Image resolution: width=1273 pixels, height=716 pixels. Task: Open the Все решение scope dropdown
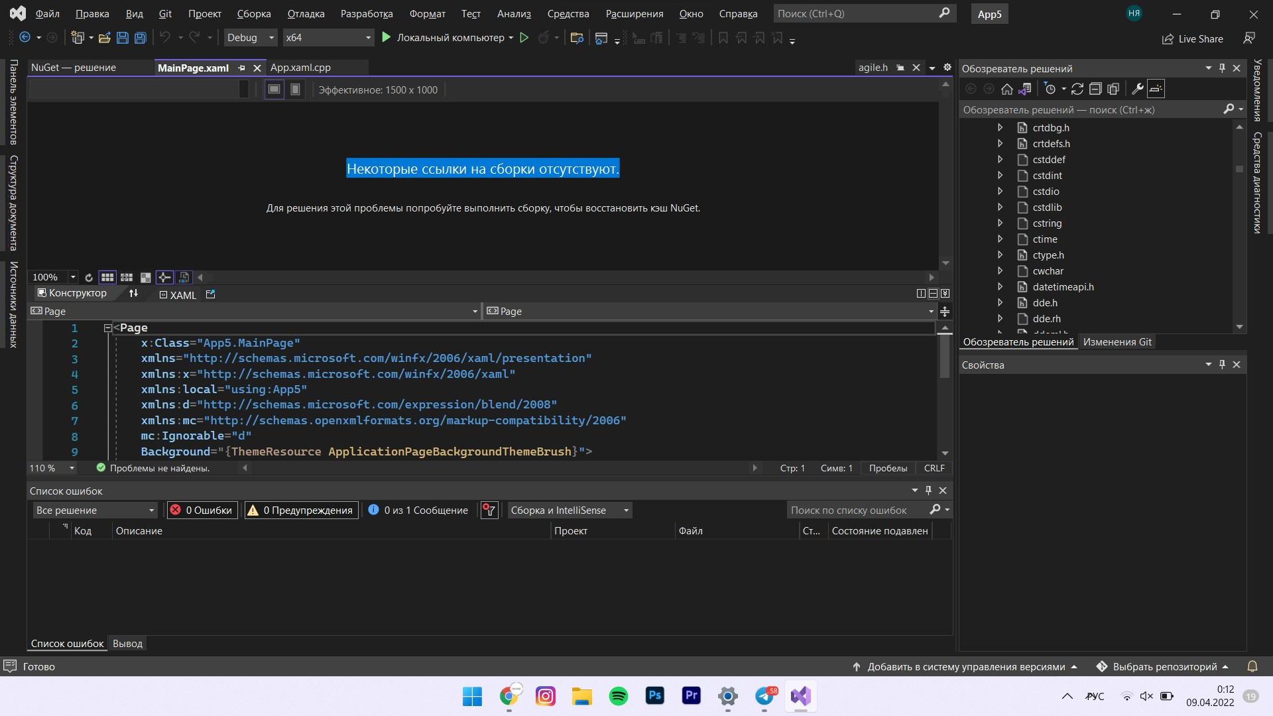click(95, 510)
